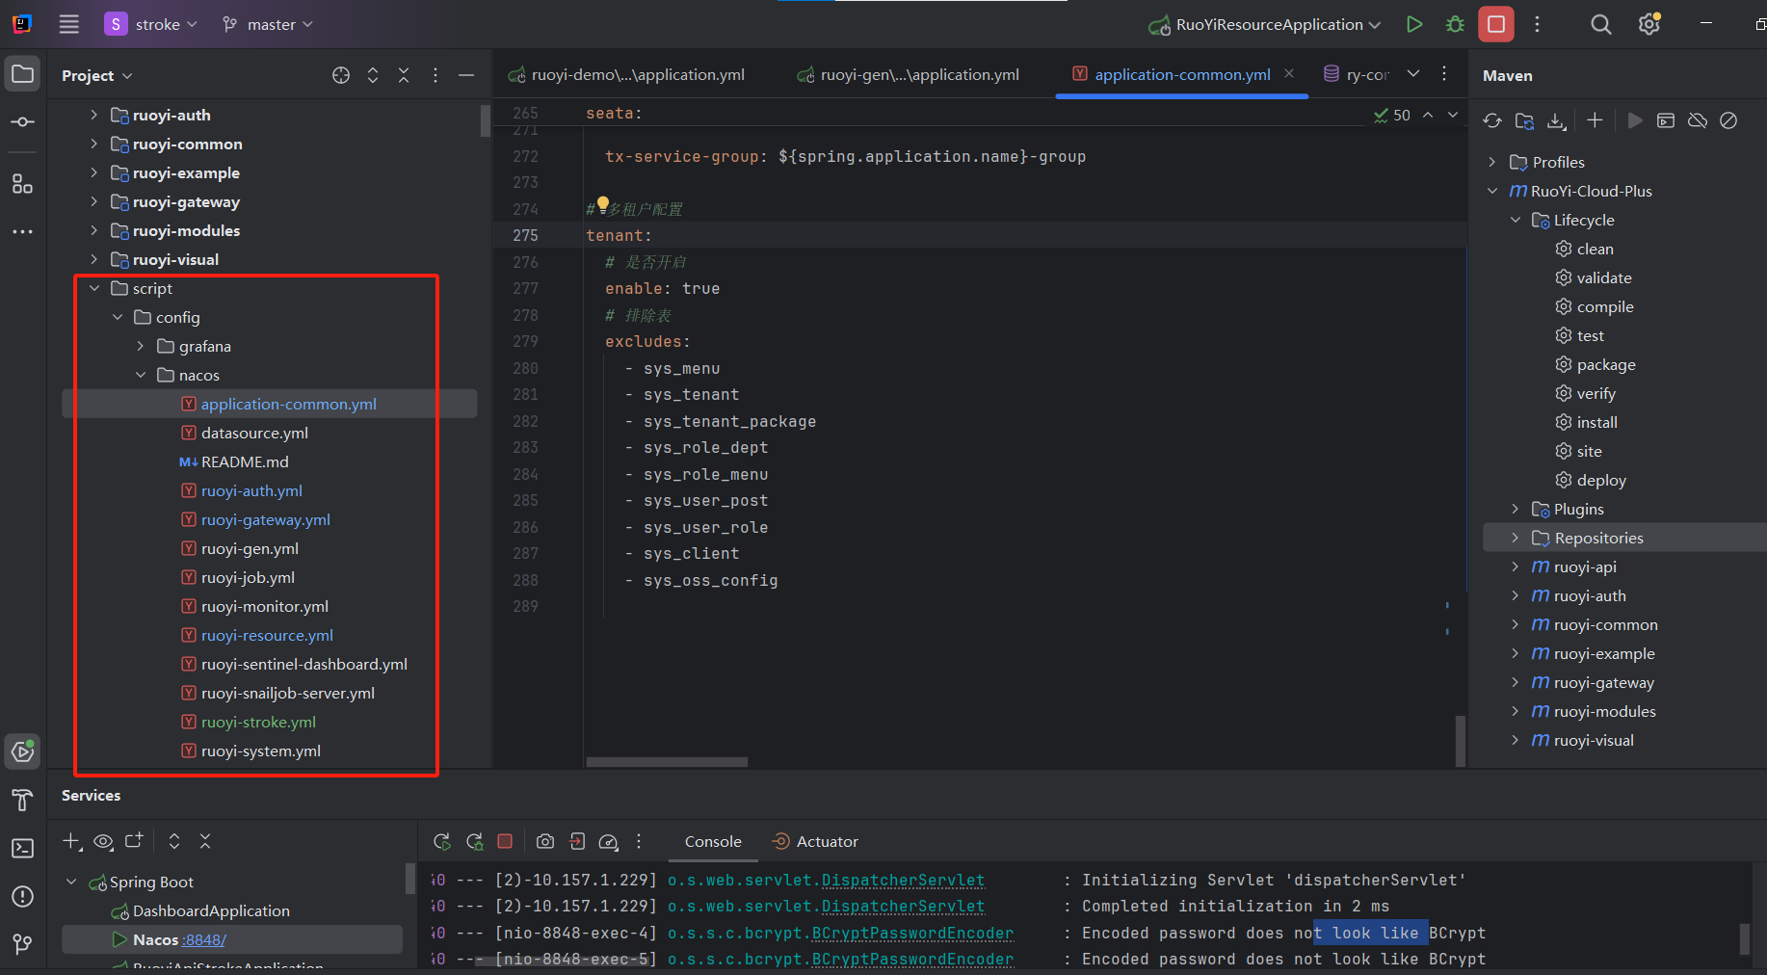Open the master branch dropdown
1767x975 pixels.
268,24
